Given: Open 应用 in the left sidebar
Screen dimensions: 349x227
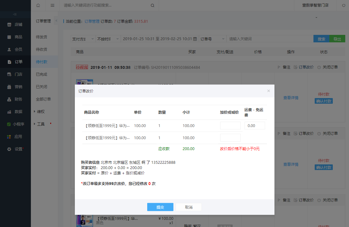Looking at the screenshot, I should point(15,137).
